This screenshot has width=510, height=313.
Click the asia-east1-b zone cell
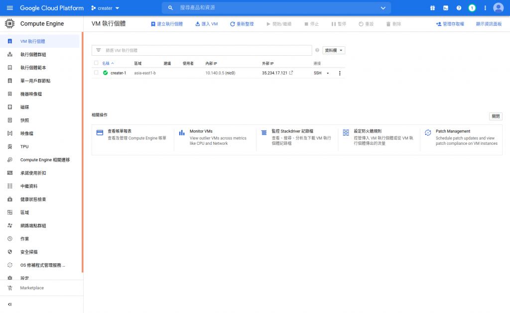(145, 73)
